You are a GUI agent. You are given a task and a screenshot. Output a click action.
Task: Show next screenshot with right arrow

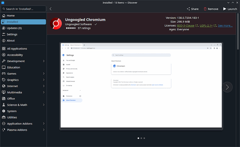227,87
